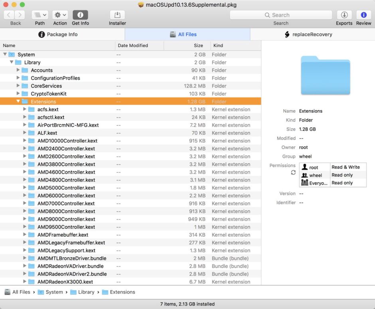Open the Action gear dropdown
Viewport: 375px width, 309px height.
coord(60,15)
